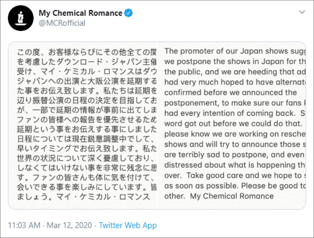
Task: Click the Mar 12, 2020 date
Action: [x=69, y=225]
